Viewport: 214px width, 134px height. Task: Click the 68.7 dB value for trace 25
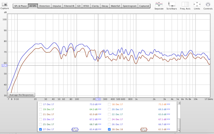coord(93,124)
